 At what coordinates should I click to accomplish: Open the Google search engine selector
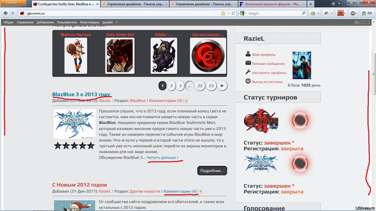243,13
